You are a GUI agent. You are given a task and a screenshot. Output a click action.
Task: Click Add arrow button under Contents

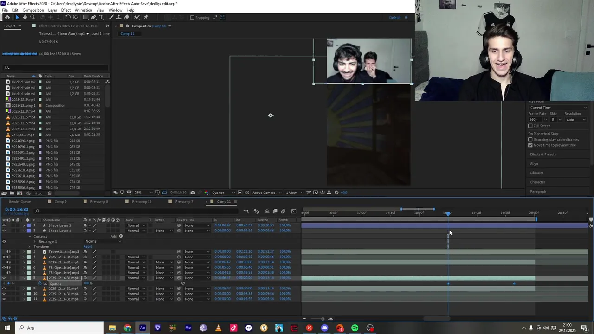click(x=121, y=236)
